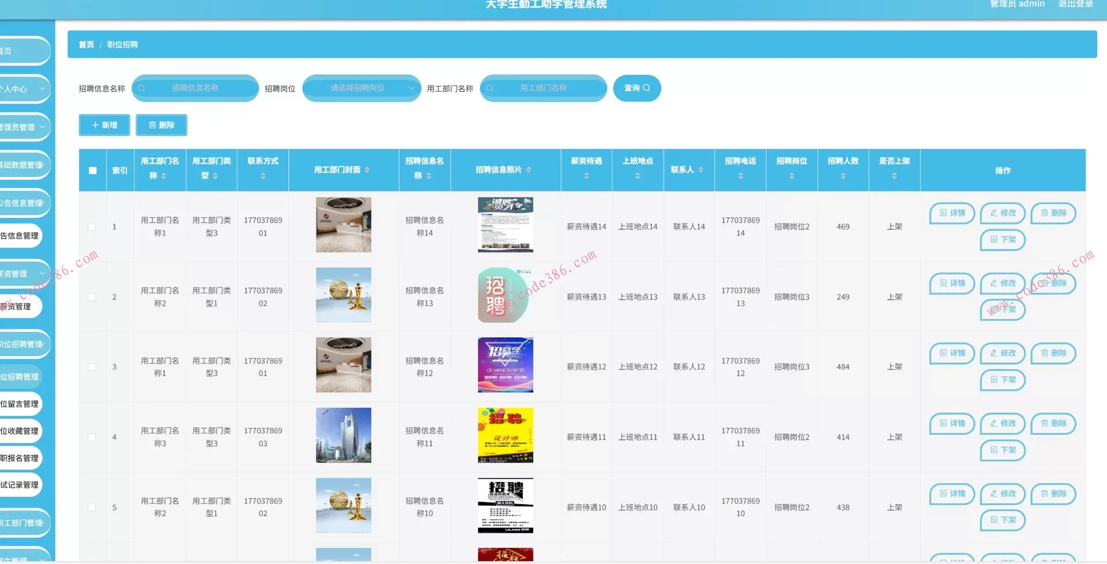Open 薪资管理 submenu item

tap(21, 306)
